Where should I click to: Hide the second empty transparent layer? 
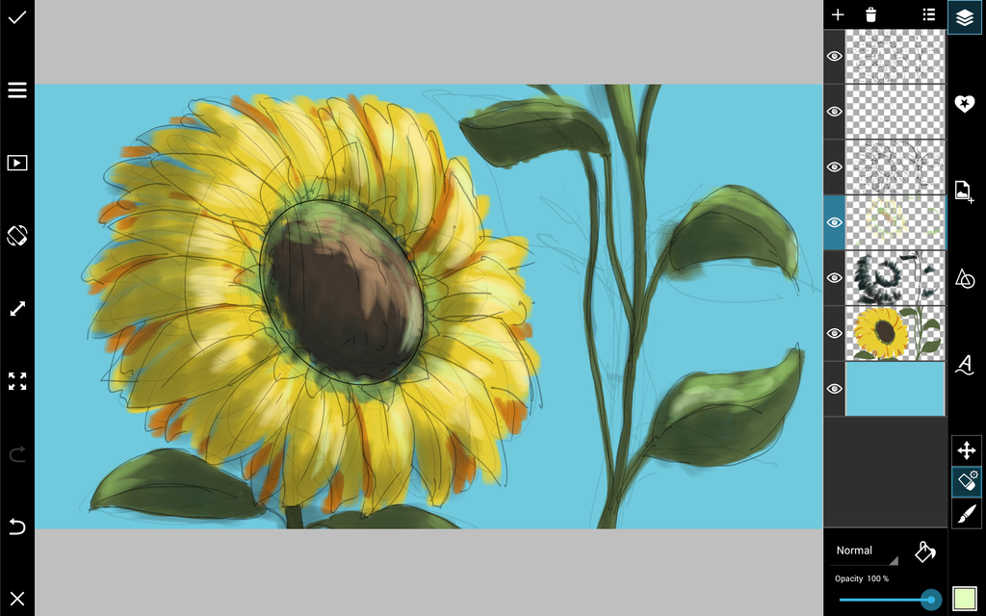pyautogui.click(x=834, y=112)
